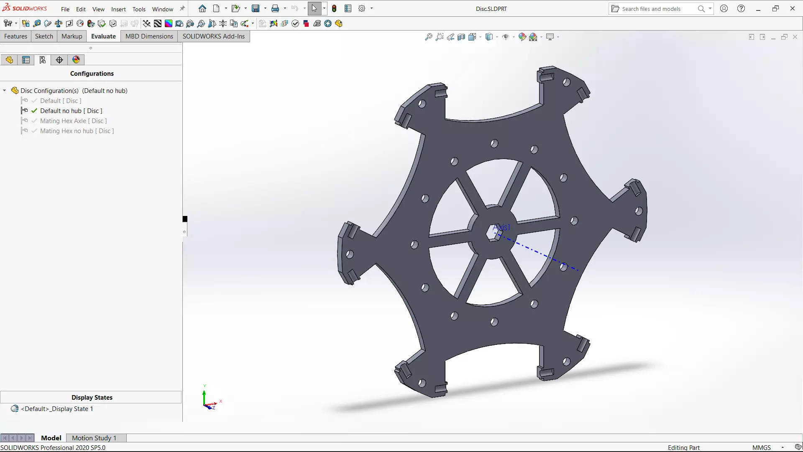
Task: Open Mass Properties scale icon
Action: click(x=59, y=23)
